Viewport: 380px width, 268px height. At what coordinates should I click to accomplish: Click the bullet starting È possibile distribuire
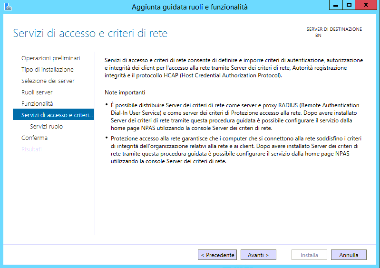(x=235, y=117)
